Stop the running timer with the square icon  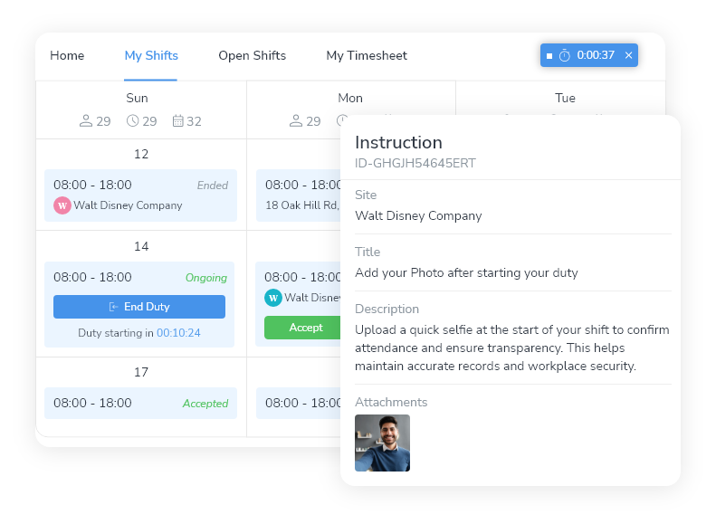click(x=549, y=56)
